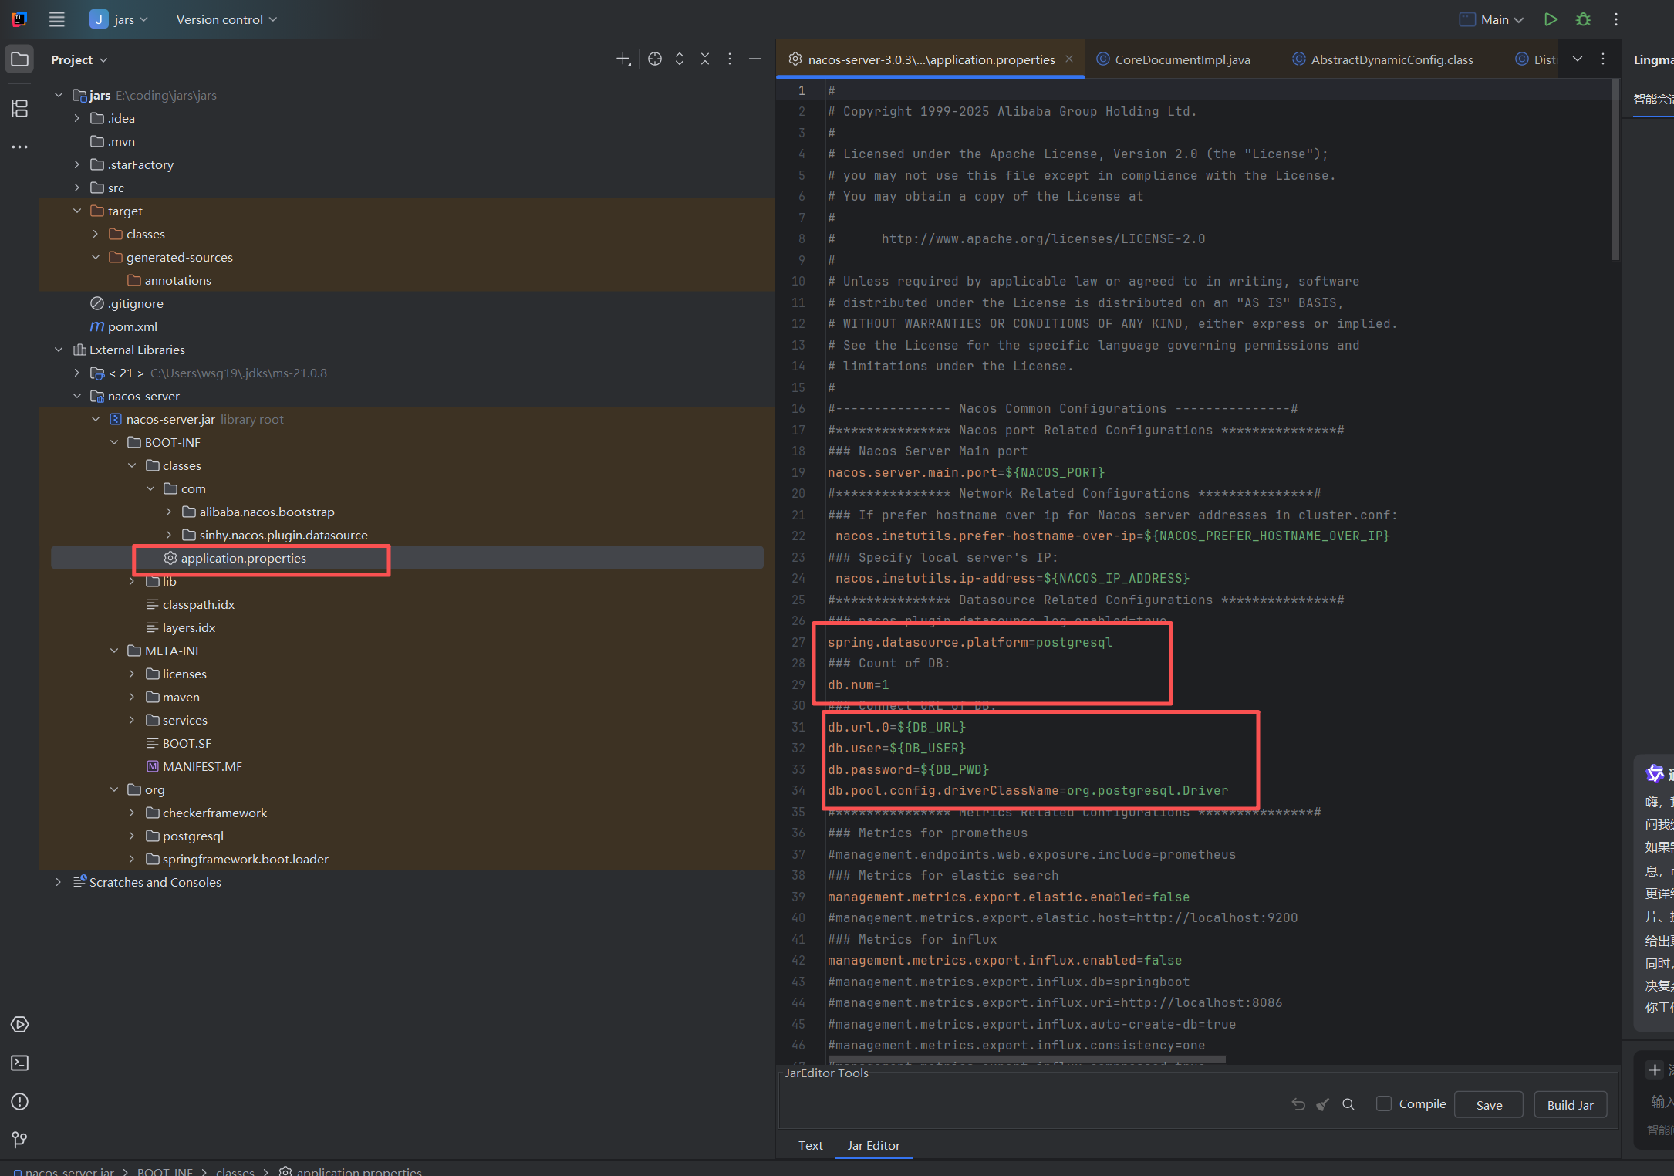Expand the .idea folder
Screen dimensions: 1674x1176
click(x=77, y=118)
